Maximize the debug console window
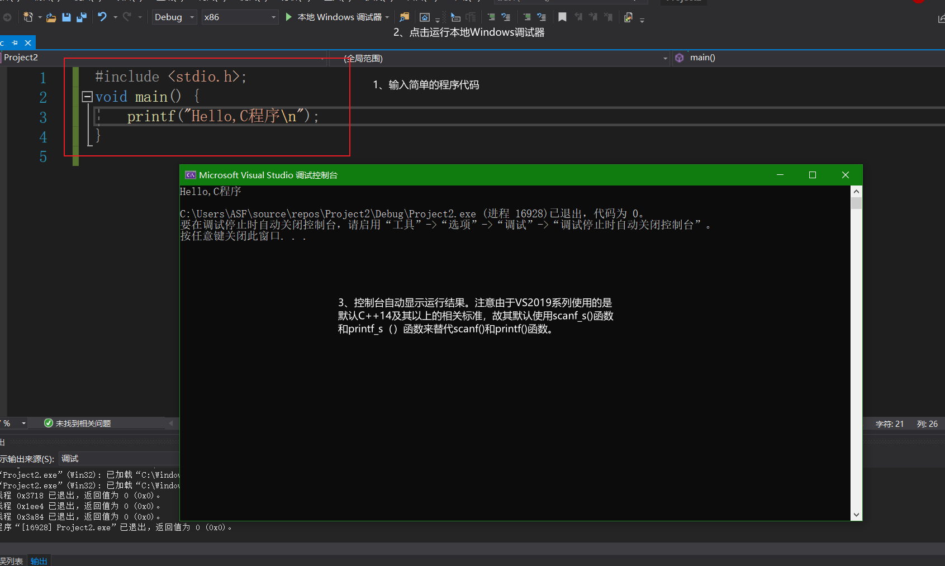The width and height of the screenshot is (945, 566). tap(813, 175)
